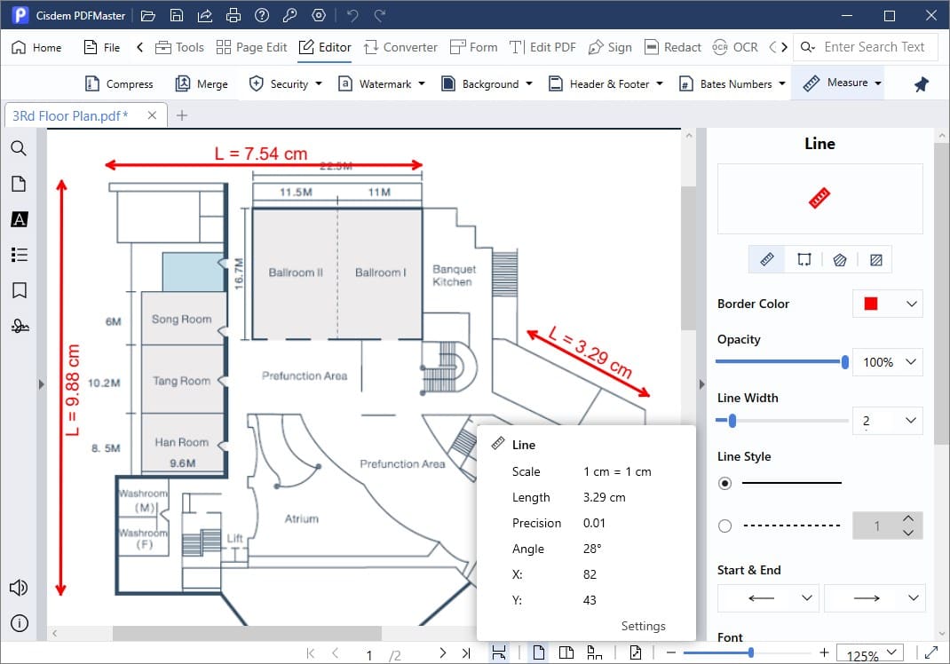The height and width of the screenshot is (664, 950).
Task: Click the pin icon beside Measure
Action: pyautogui.click(x=921, y=84)
